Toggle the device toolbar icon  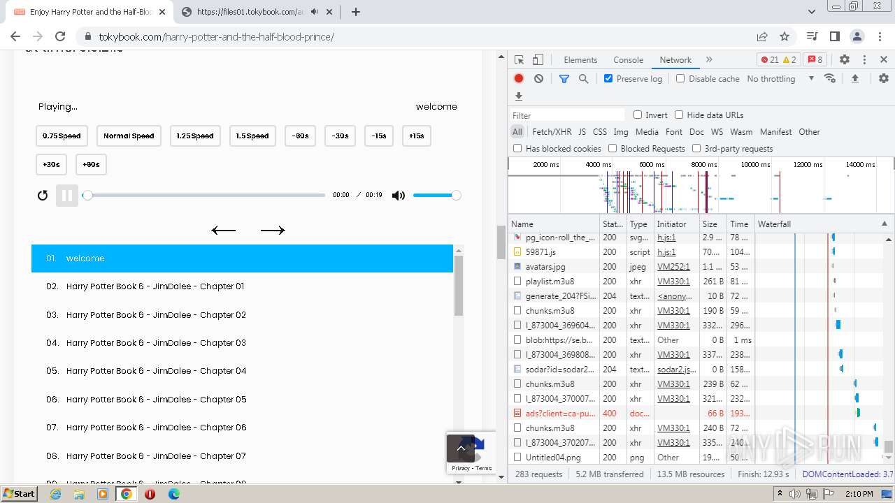538,60
